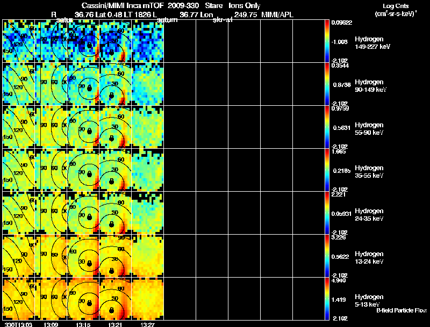Click the Hydrogen 35-55 keV color bar
Image resolution: width=430 pixels, height=327 pixels.
click(x=327, y=170)
